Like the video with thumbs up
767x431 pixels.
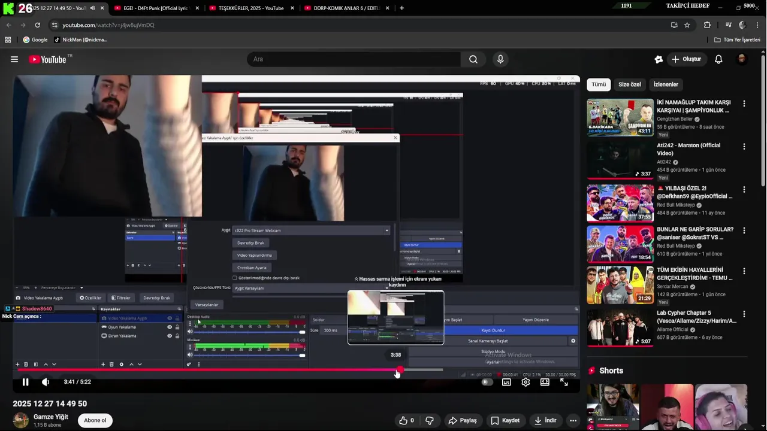point(407,420)
